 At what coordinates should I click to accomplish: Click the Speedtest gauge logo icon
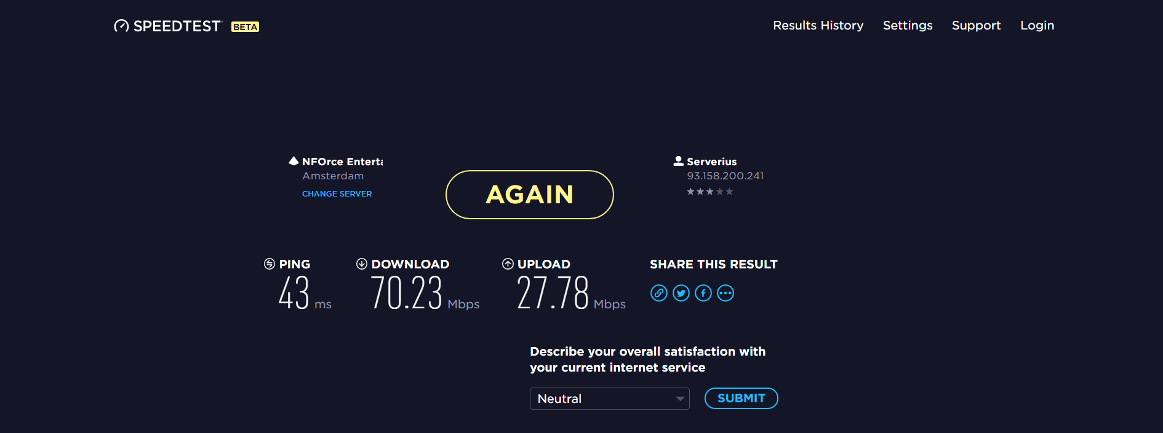coord(121,26)
